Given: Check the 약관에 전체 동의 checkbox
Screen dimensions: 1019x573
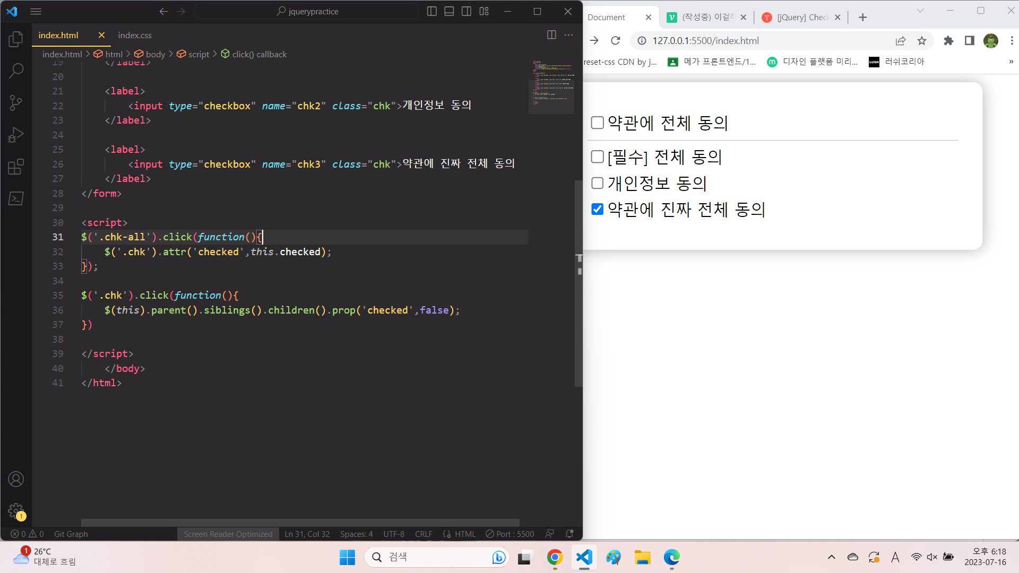Looking at the screenshot, I should click(598, 123).
